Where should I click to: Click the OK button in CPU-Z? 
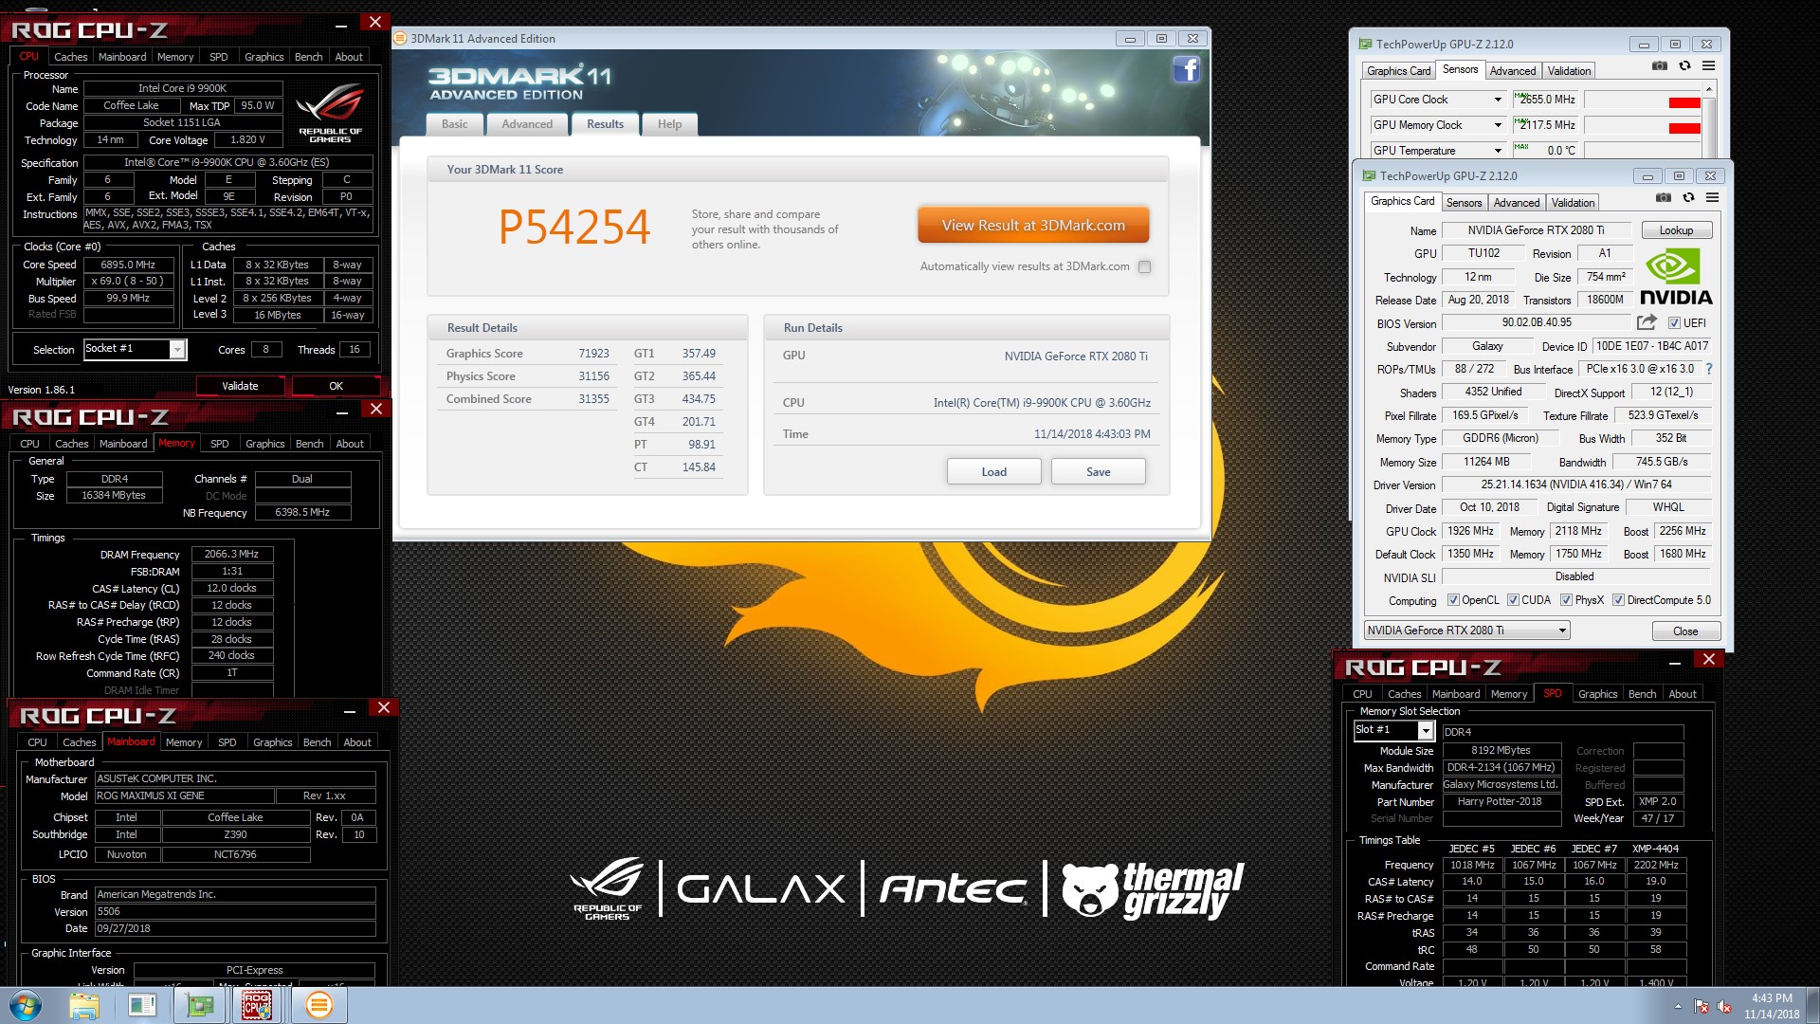[336, 386]
